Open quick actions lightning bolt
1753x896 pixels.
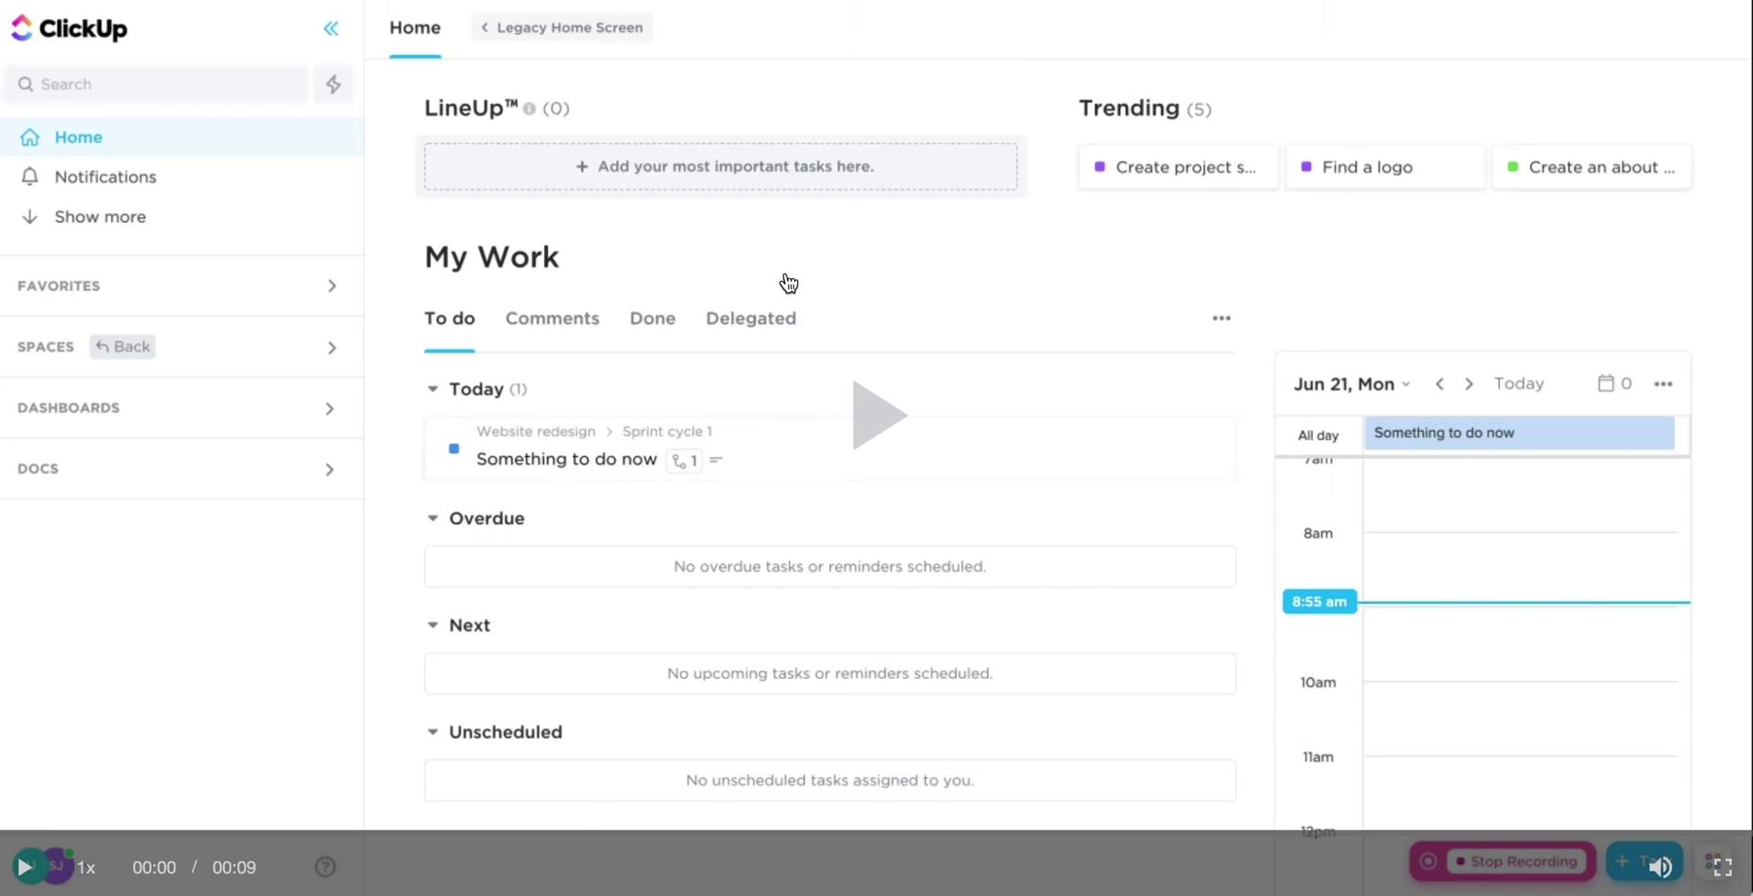pos(333,84)
